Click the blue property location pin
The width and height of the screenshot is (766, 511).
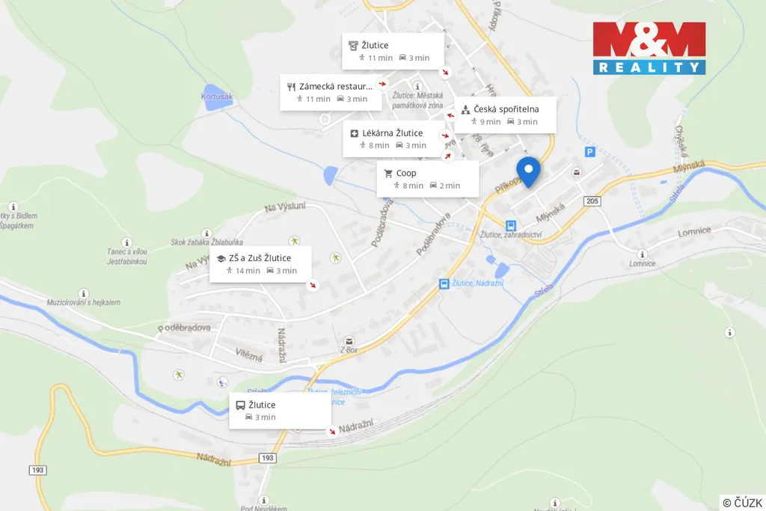[528, 172]
